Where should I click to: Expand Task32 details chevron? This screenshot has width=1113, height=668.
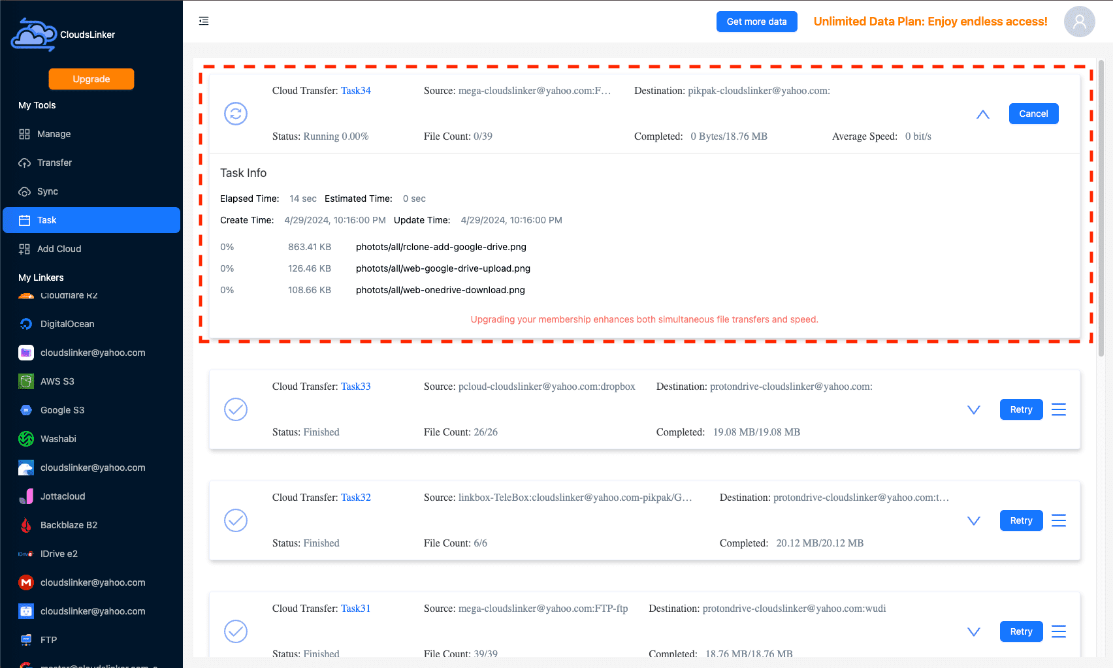click(x=974, y=521)
